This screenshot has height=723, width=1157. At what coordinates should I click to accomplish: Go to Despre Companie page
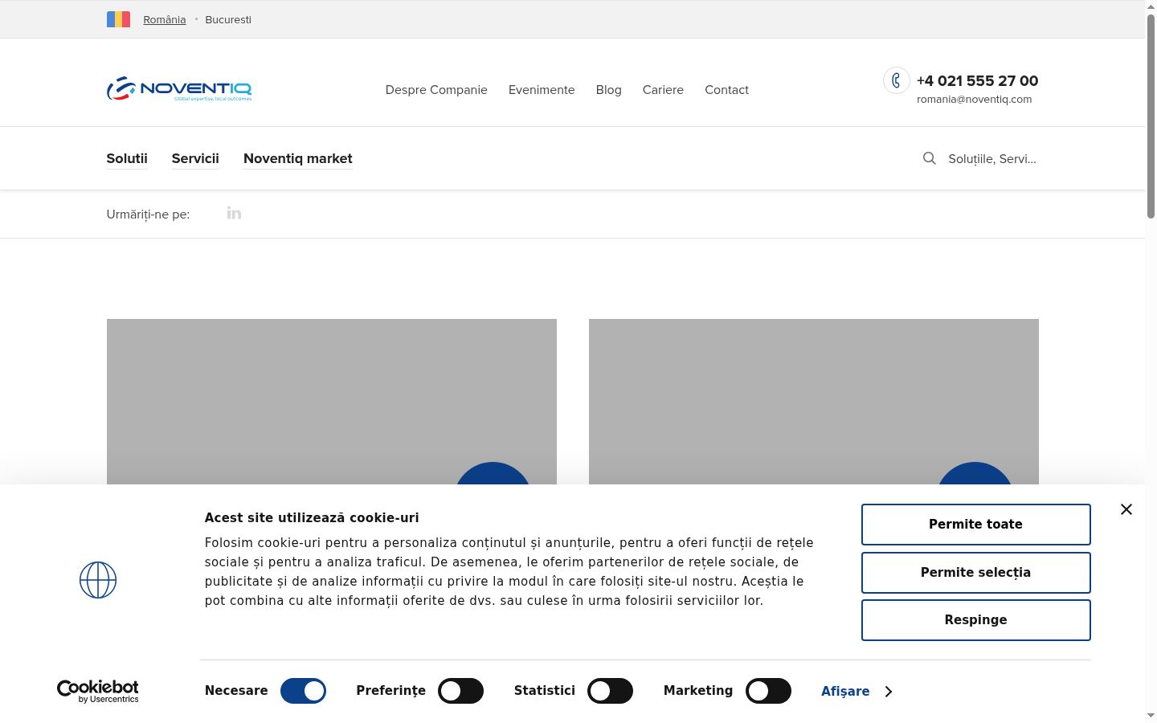coord(436,90)
